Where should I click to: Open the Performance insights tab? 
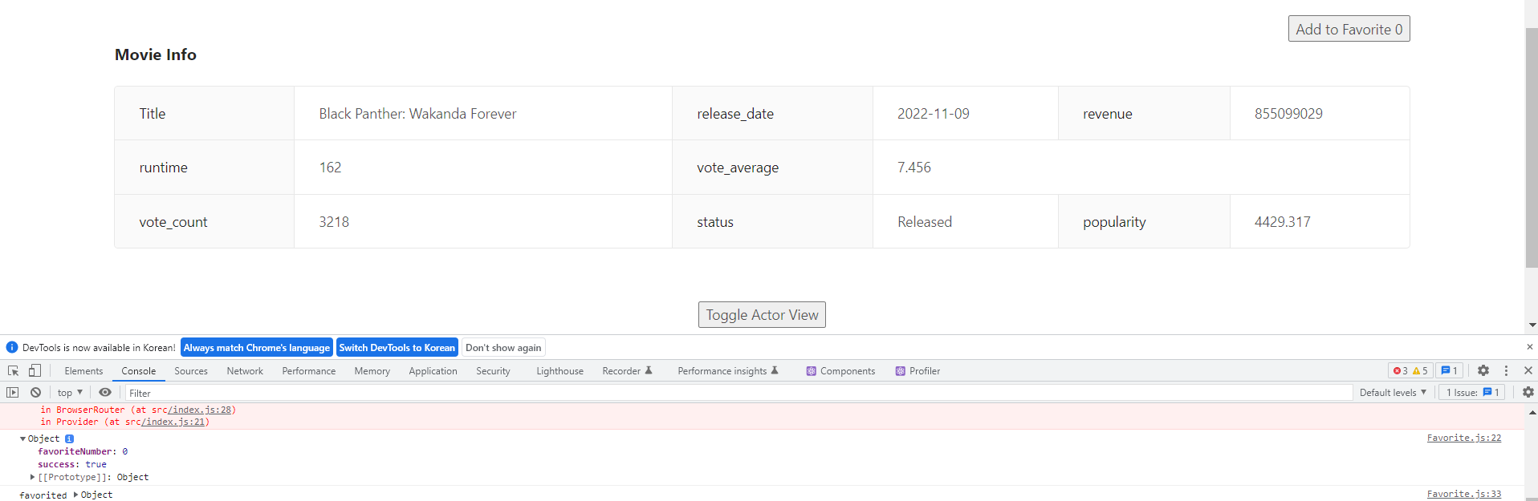point(728,371)
